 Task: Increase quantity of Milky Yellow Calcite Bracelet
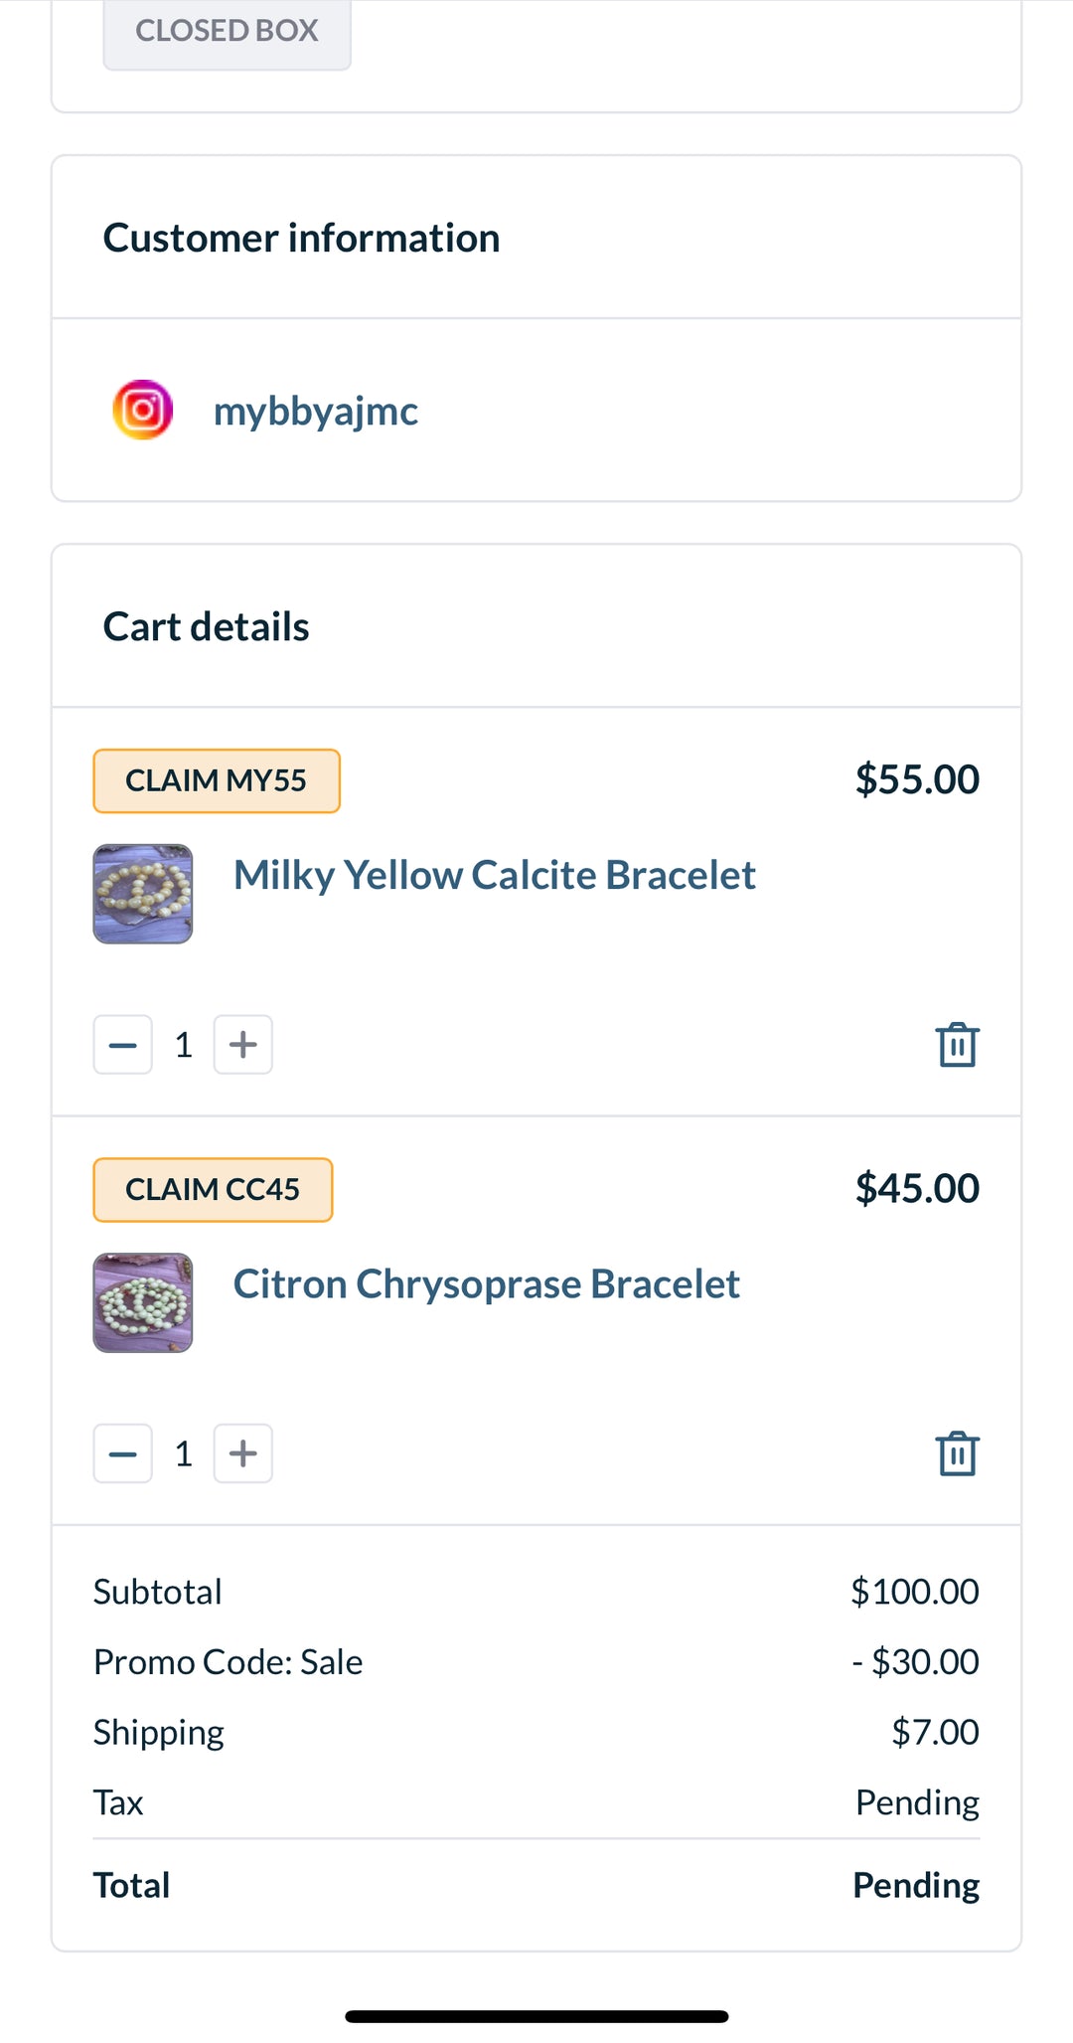243,1045
